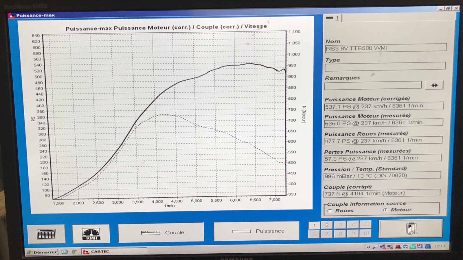Select the Moteur radio button
This screenshot has height=260, width=463.
click(385, 210)
